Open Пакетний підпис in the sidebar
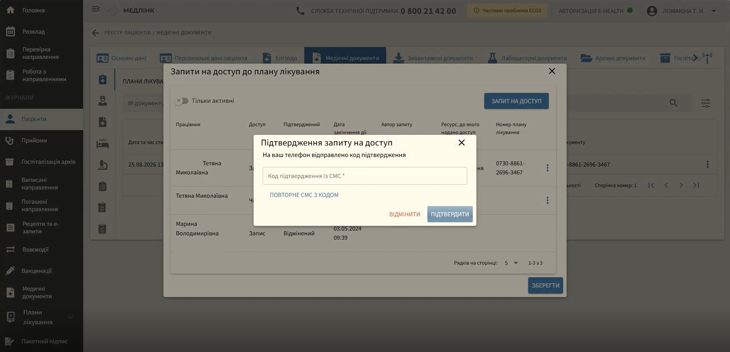The height and width of the screenshot is (352, 730). pos(42,341)
